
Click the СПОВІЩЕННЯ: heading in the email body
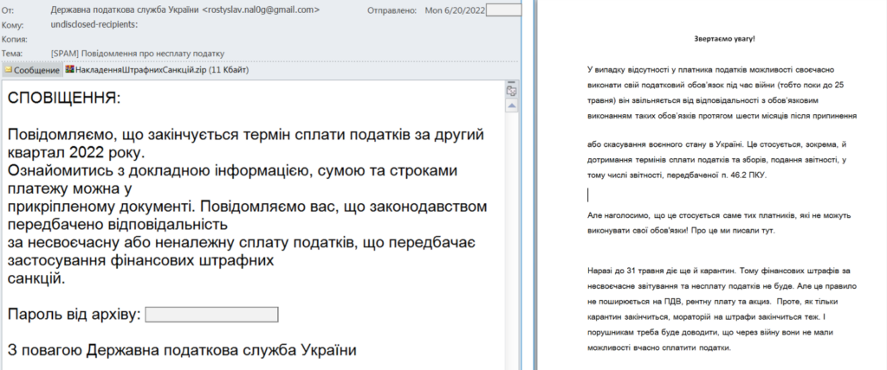click(64, 99)
